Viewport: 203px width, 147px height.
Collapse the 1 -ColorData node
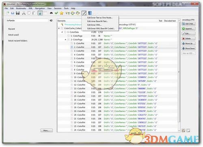click(x=62, y=32)
